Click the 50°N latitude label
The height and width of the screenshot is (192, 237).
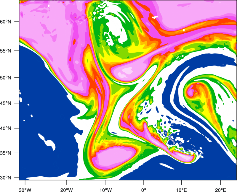(x=6, y=78)
